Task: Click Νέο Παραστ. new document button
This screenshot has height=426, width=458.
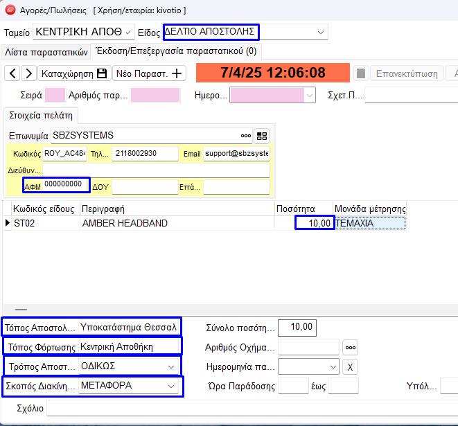Action: pyautogui.click(x=149, y=73)
